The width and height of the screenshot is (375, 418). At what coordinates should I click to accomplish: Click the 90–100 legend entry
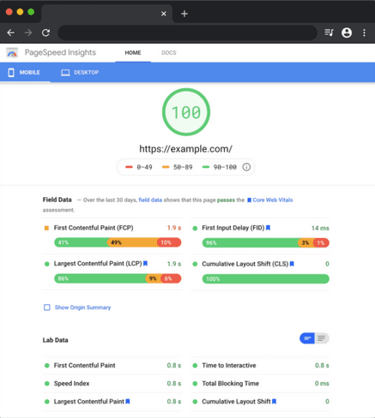220,167
